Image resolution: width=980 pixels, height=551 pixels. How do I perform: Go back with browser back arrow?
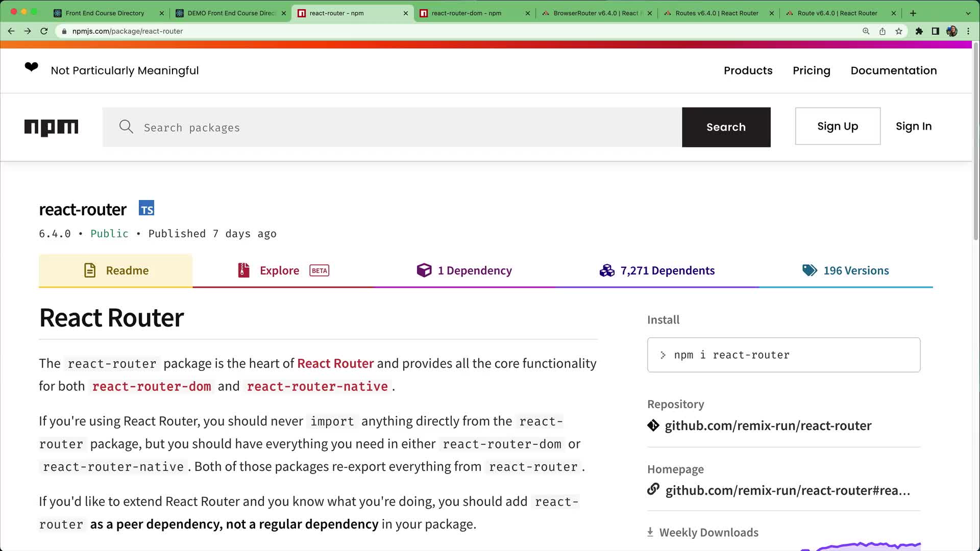11,31
